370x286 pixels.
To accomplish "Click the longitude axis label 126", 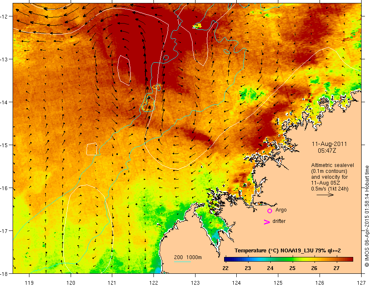I will point(320,283).
